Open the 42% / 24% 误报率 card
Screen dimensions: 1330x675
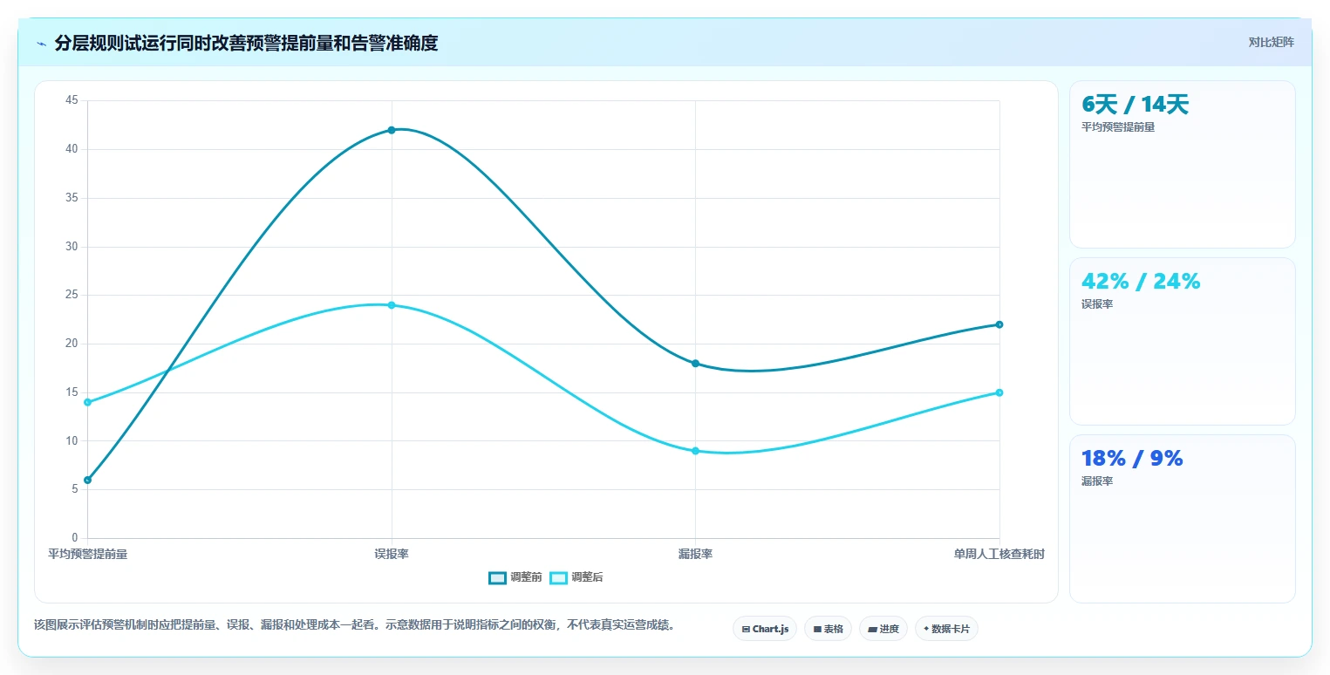point(1183,341)
